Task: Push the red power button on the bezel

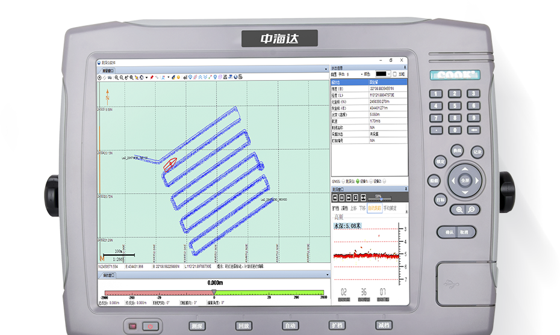Action: tap(151, 326)
